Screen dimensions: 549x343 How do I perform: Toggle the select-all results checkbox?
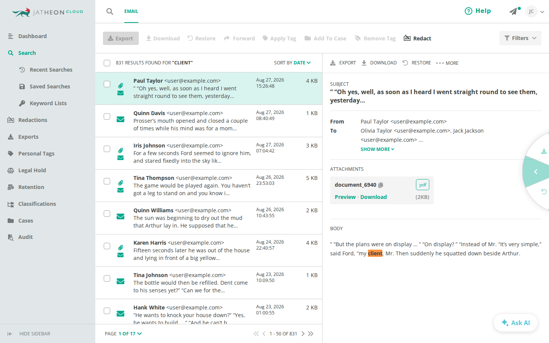click(x=107, y=63)
